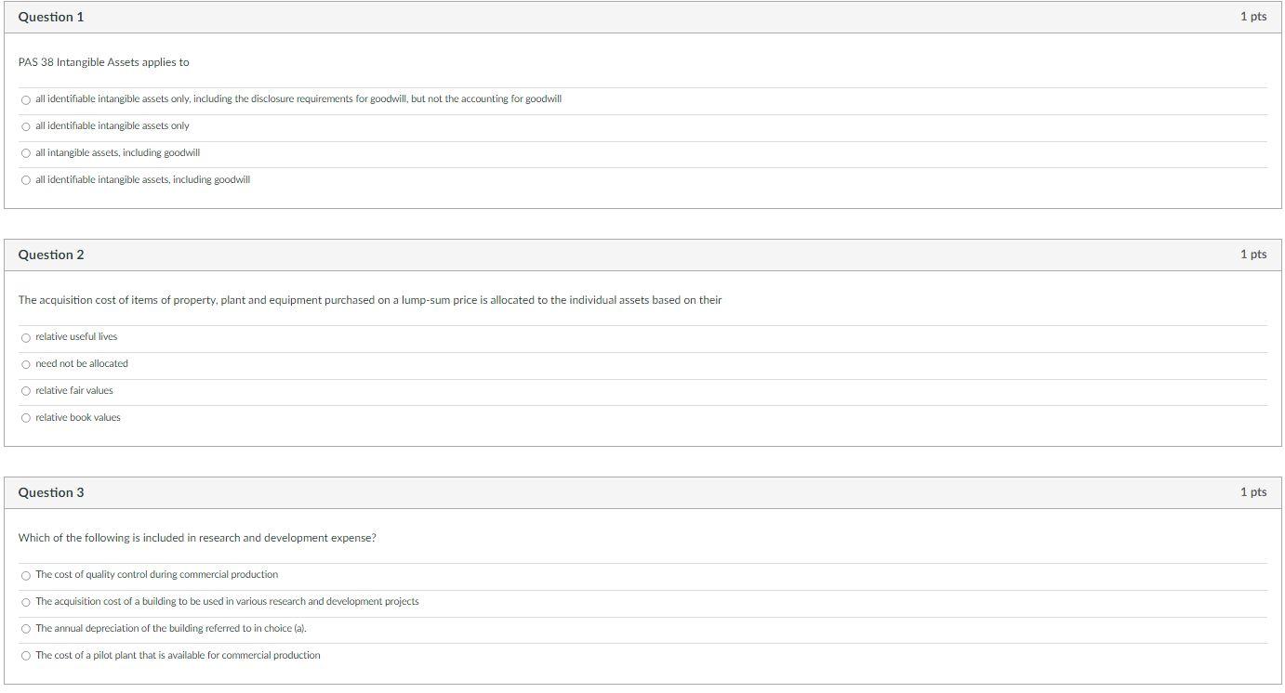Choose 'all intangible assets, including goodwill' option
1285x693 pixels.
coord(25,152)
